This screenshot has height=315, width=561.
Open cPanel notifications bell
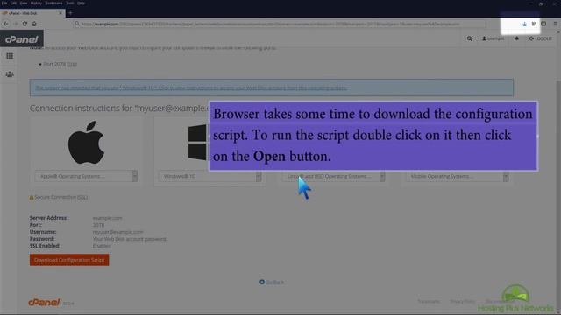516,38
